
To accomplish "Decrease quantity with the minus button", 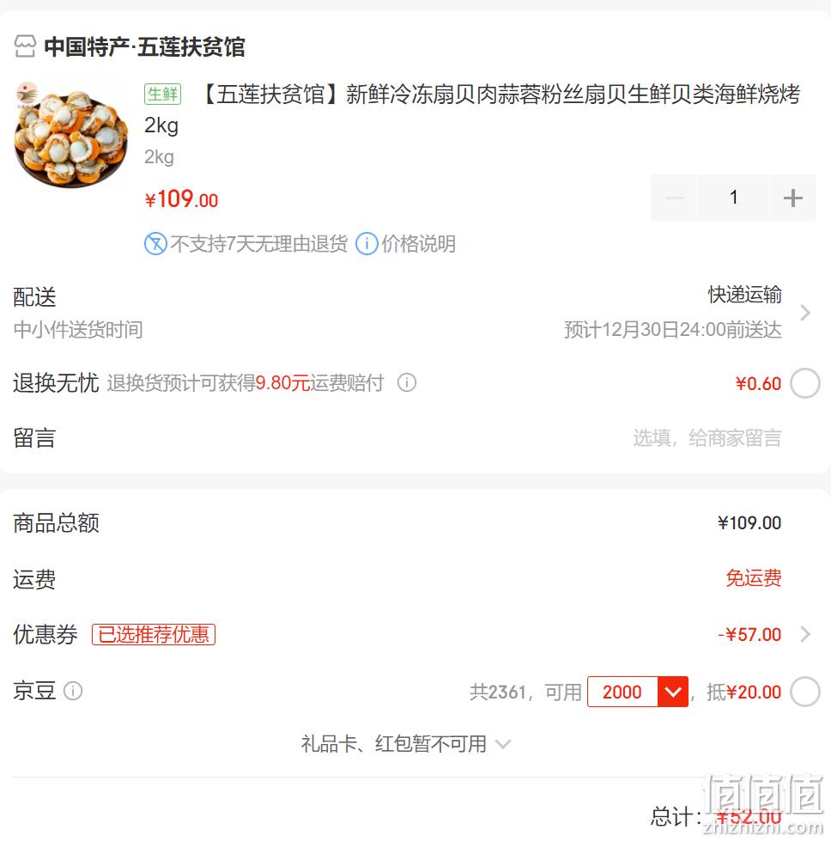I will coord(674,198).
